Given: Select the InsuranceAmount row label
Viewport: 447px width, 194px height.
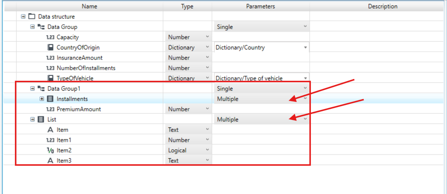Looking at the screenshot, I should (79, 58).
